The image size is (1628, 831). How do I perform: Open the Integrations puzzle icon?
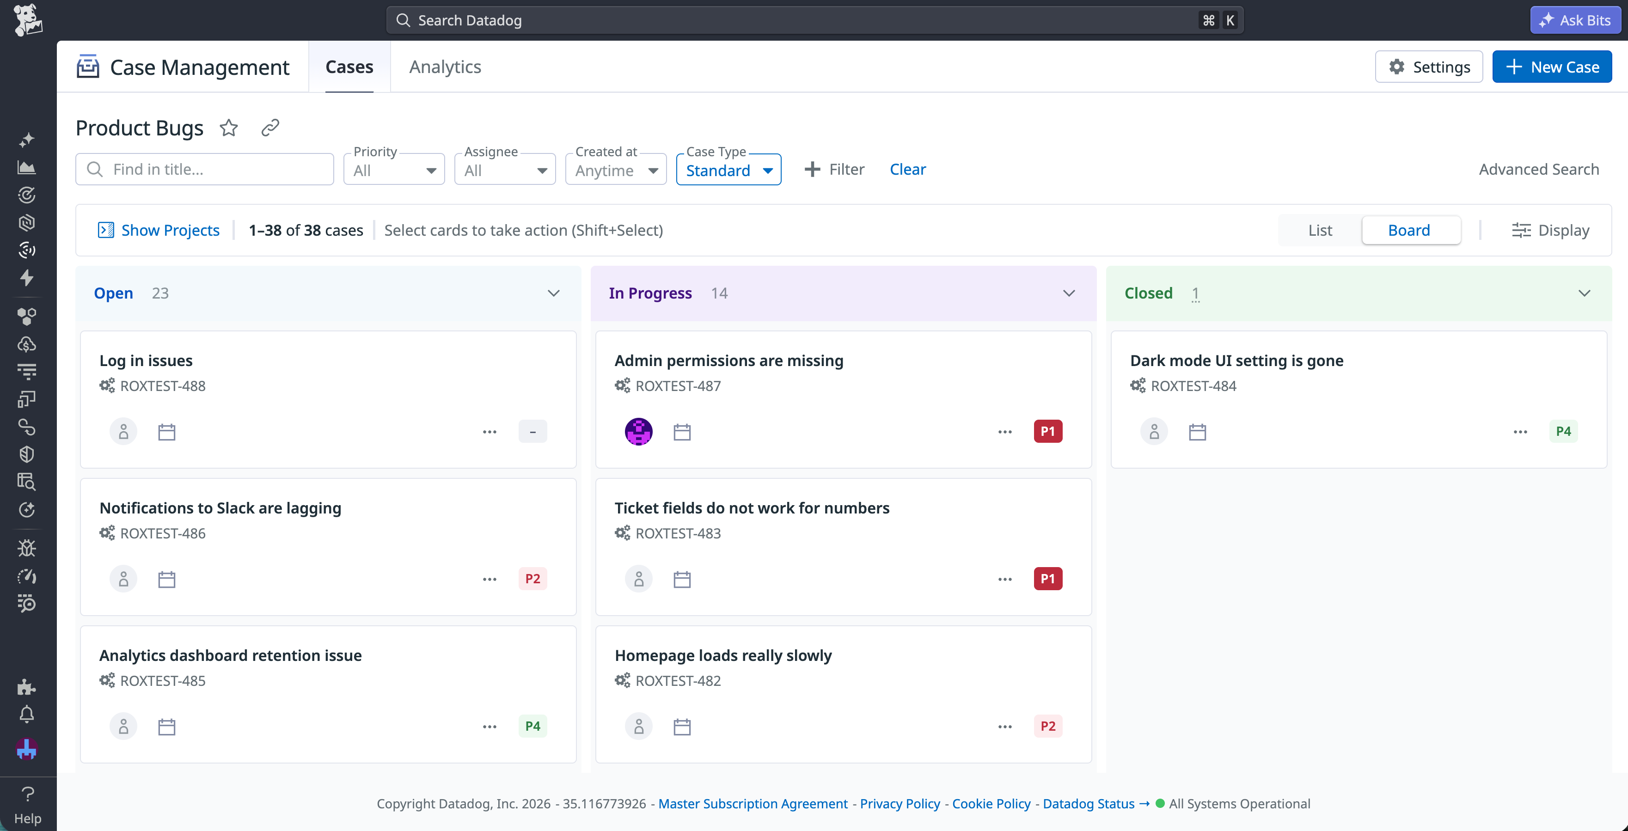tap(26, 686)
